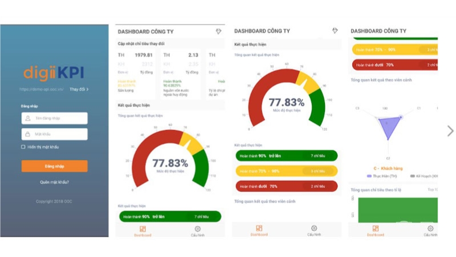Screen dimensions: 456x257
Task: Enable the Hiển thị mật khẩu checkbox
Action: 23,147
